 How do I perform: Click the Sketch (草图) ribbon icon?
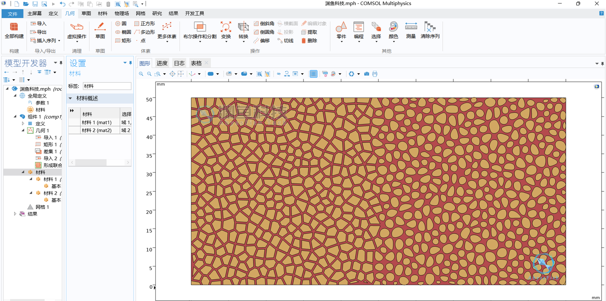point(100,31)
